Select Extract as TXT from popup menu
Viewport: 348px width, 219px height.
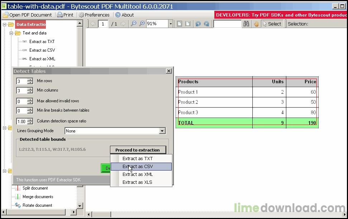(x=141, y=159)
